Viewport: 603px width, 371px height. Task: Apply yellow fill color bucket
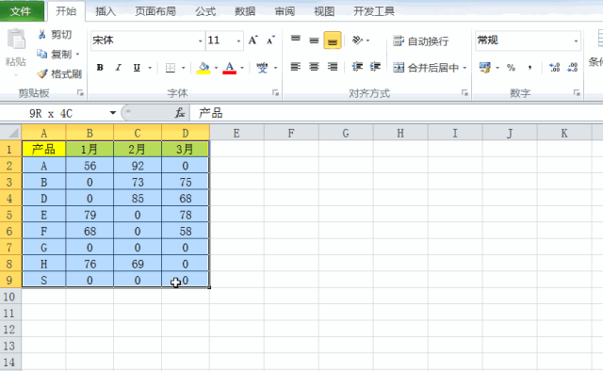[204, 68]
